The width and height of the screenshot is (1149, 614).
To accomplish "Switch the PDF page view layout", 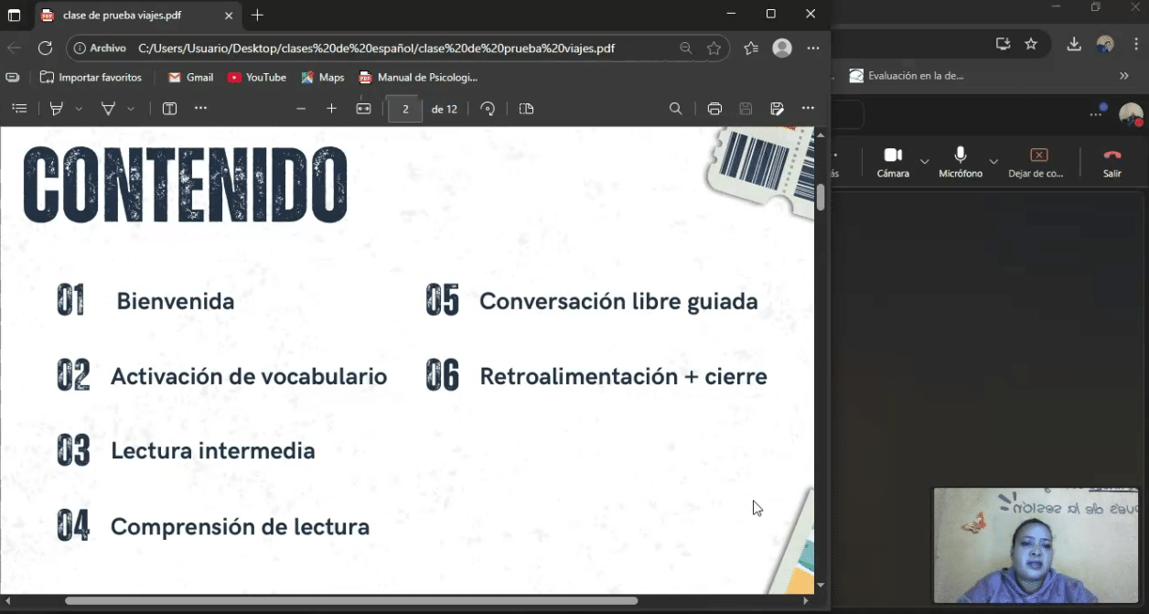I will (526, 109).
